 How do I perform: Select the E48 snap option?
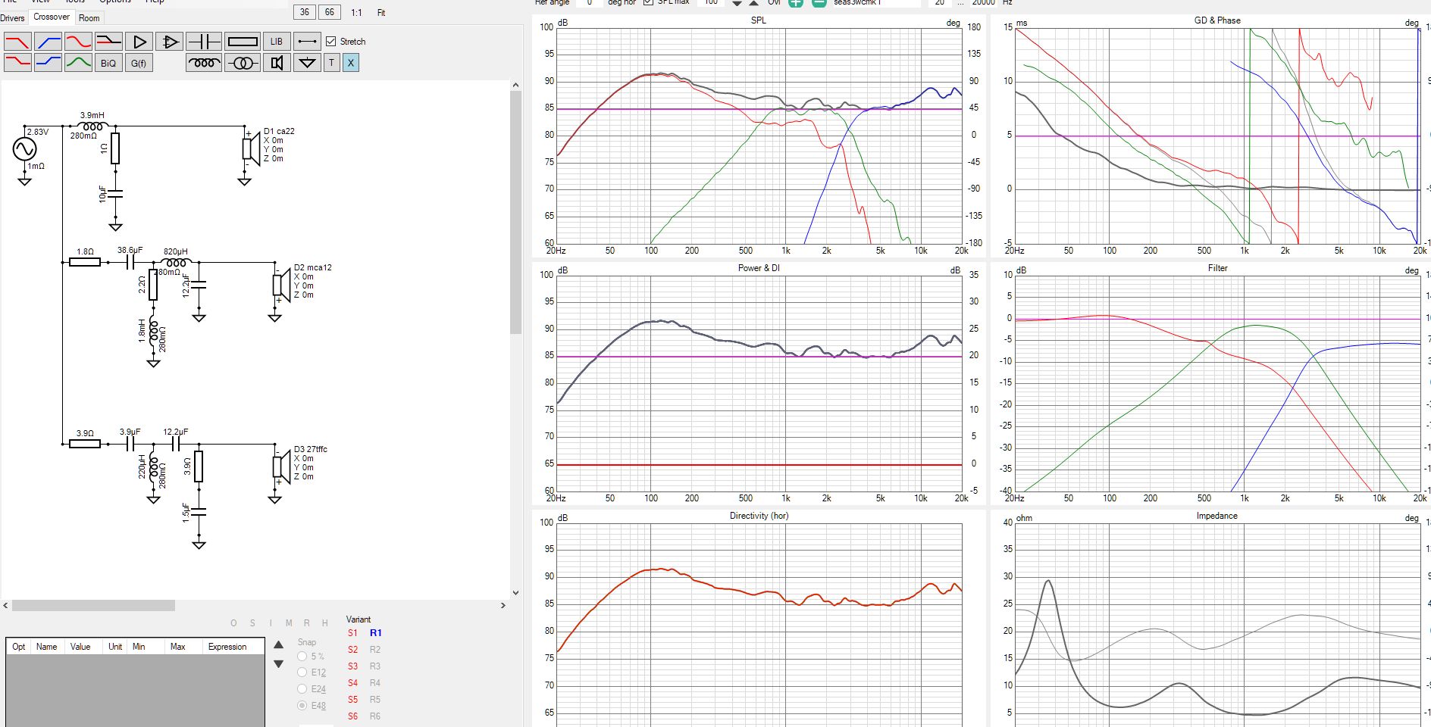[x=302, y=706]
